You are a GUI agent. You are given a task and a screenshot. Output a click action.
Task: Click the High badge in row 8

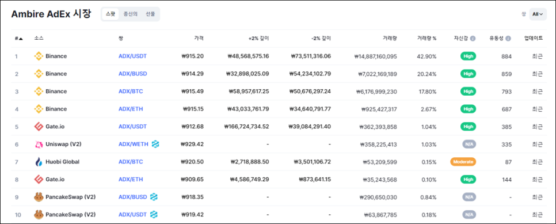point(468,179)
